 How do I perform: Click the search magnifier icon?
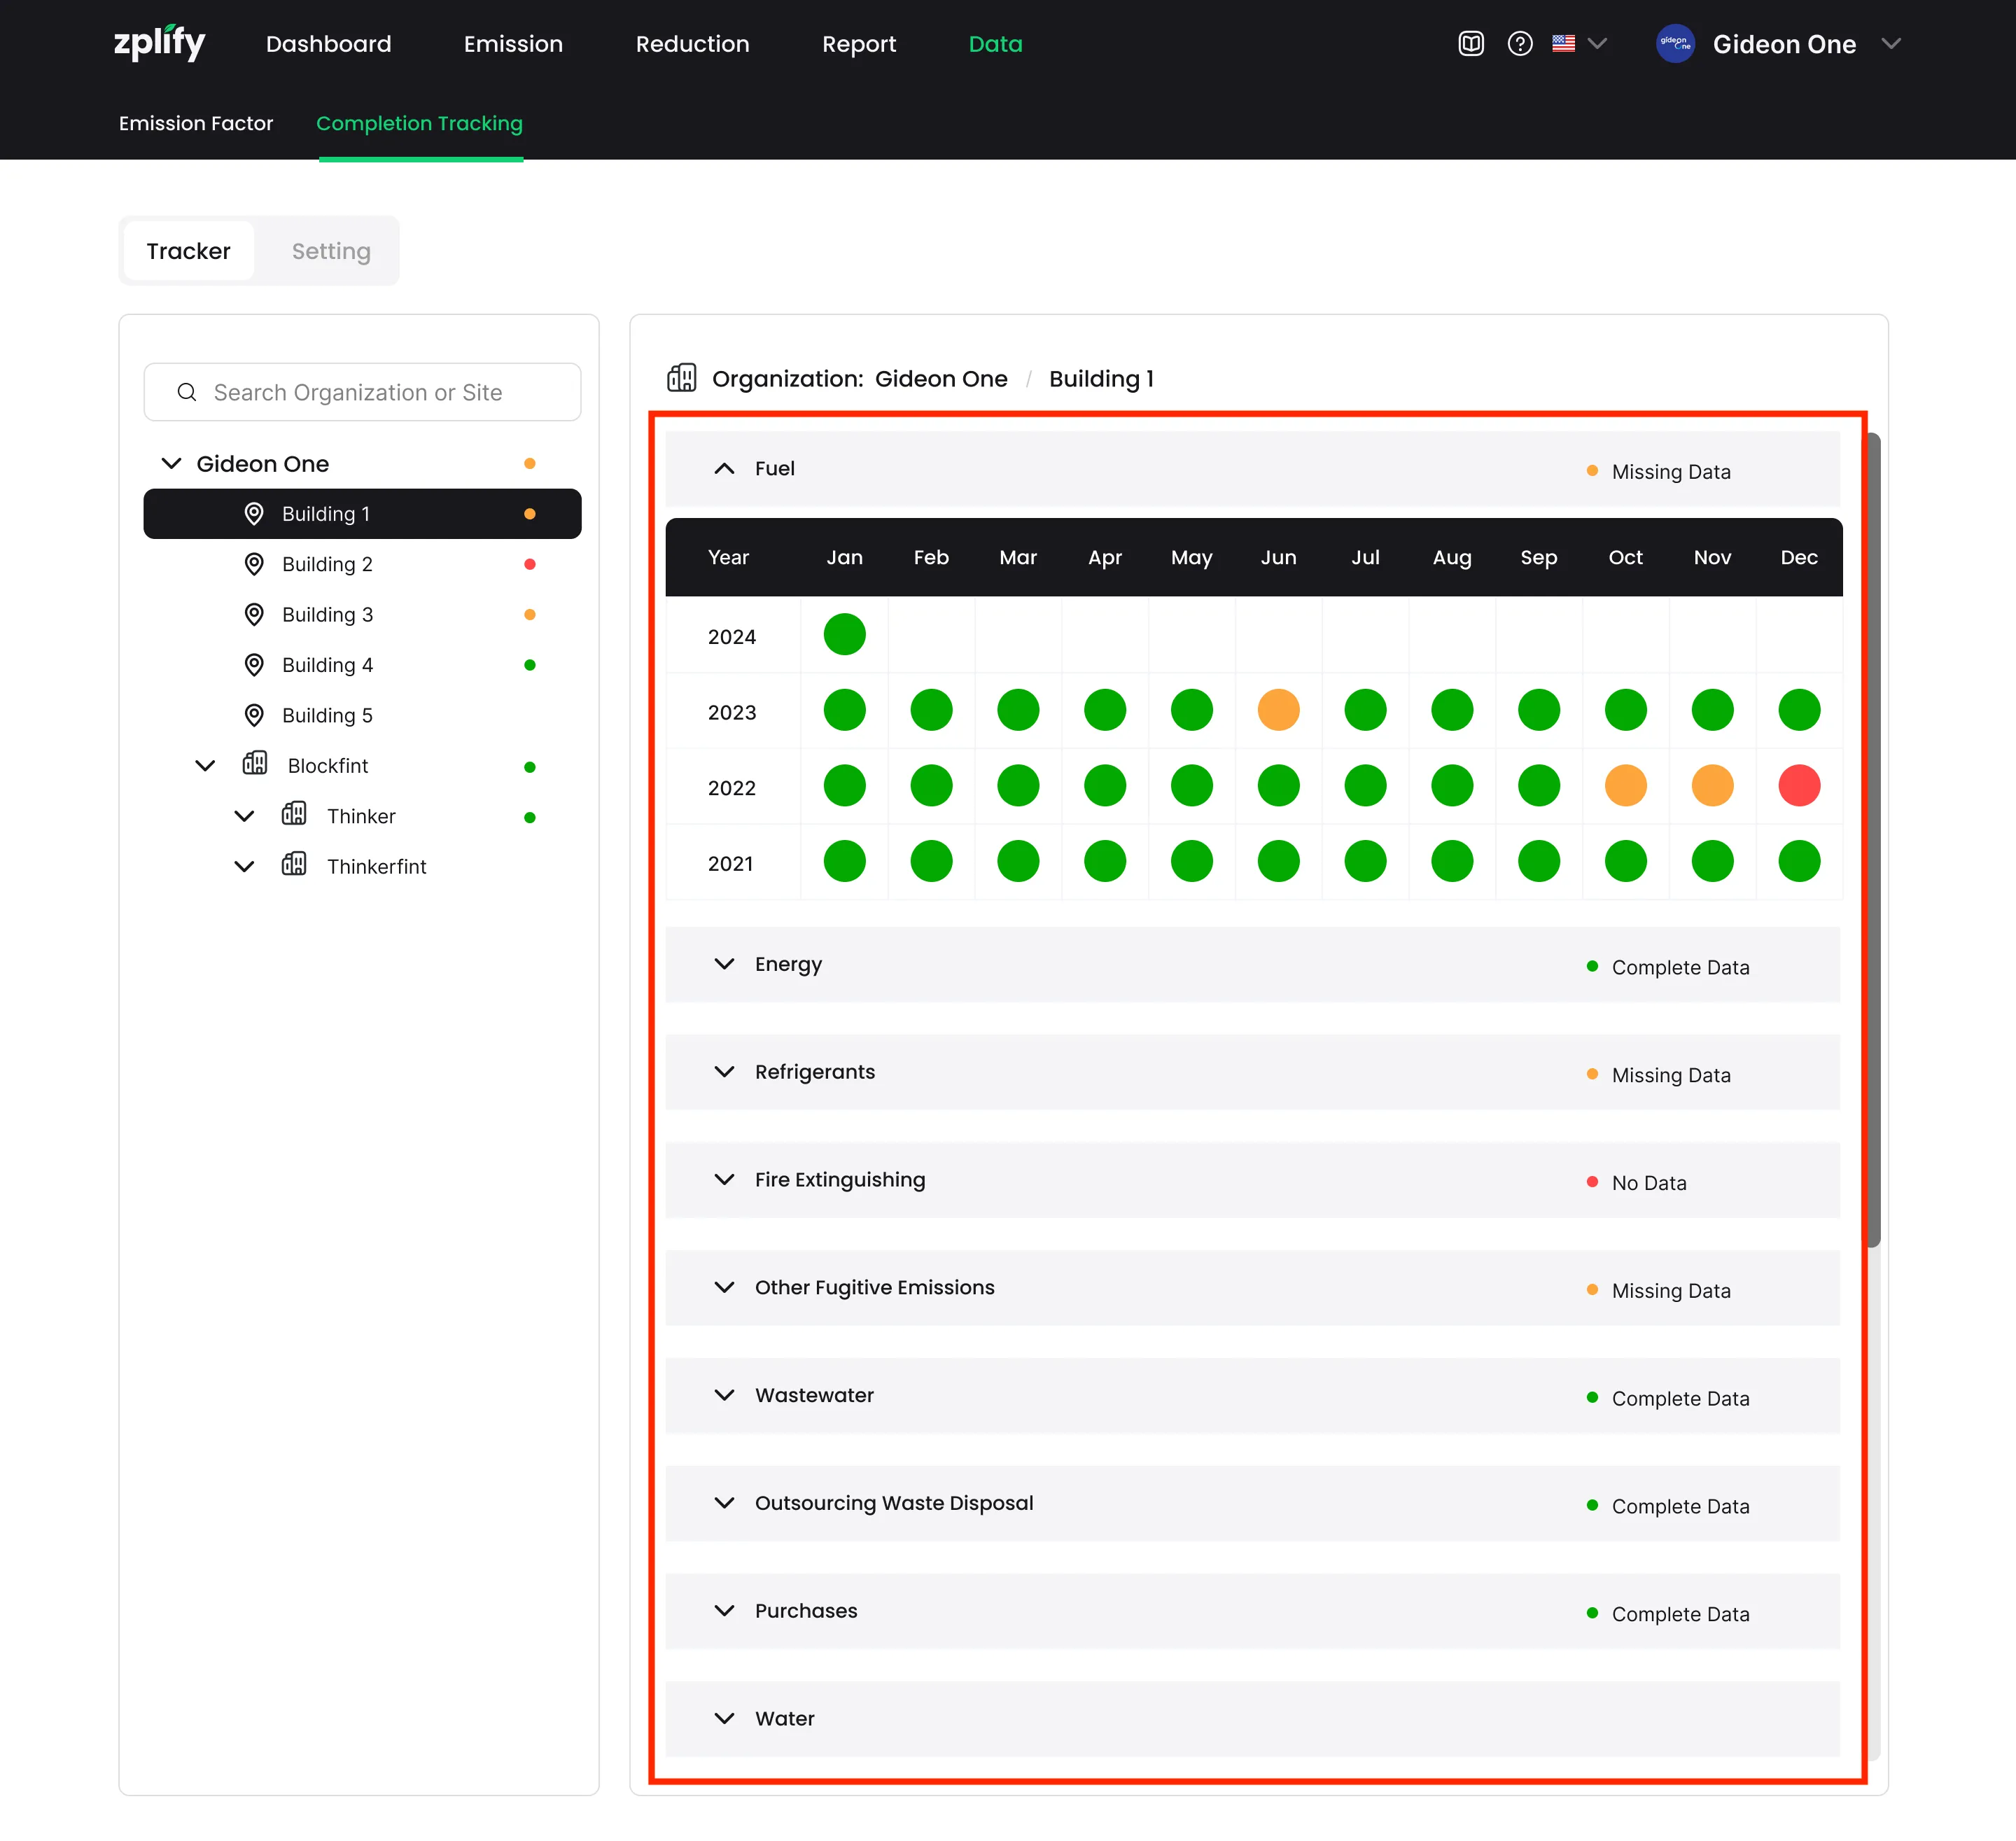coord(187,392)
